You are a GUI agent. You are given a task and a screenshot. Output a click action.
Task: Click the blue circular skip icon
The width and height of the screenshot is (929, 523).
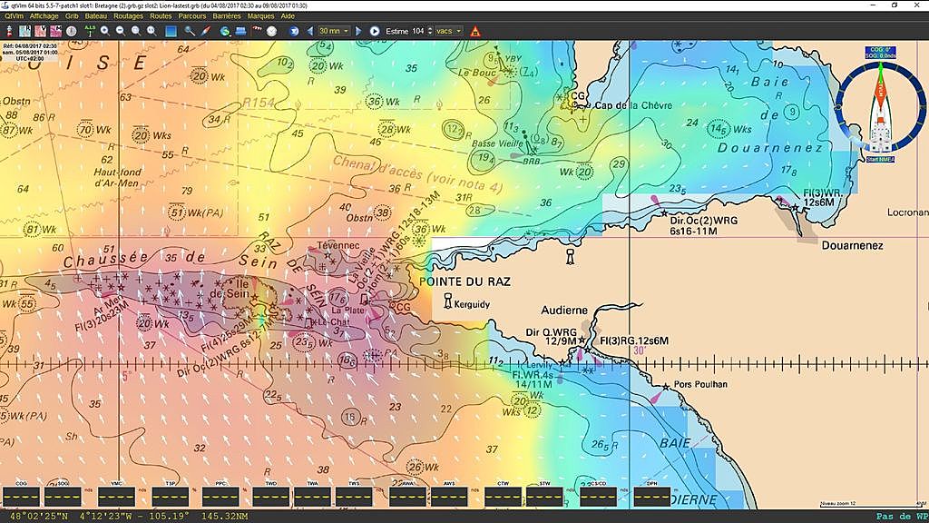(294, 31)
